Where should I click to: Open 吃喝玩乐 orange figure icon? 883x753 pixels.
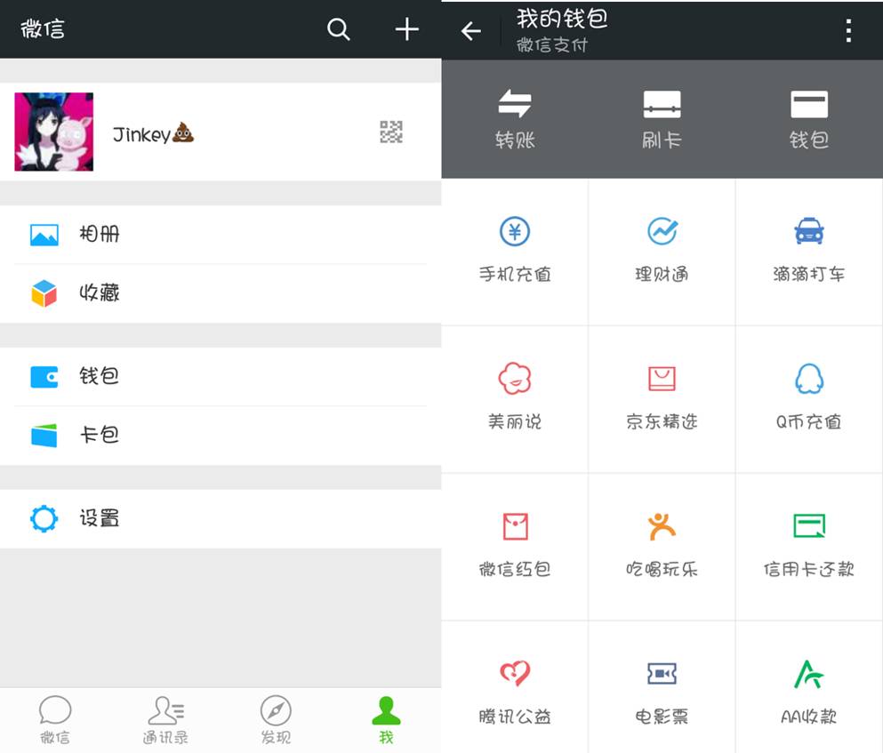[x=662, y=526]
